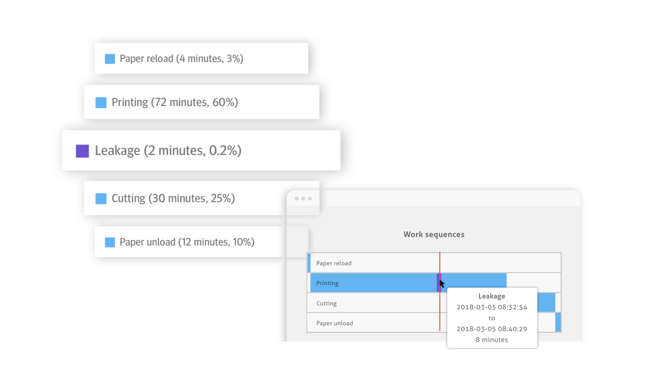Image resolution: width=645 pixels, height=380 pixels.
Task: Click the three-dot window control
Action: point(303,198)
